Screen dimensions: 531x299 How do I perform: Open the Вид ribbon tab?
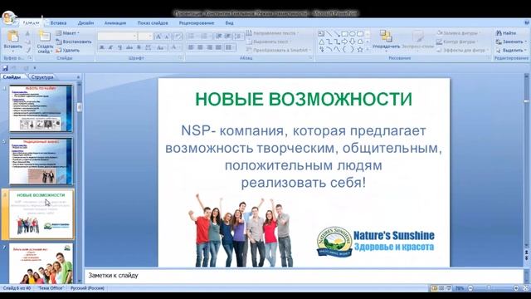point(229,23)
